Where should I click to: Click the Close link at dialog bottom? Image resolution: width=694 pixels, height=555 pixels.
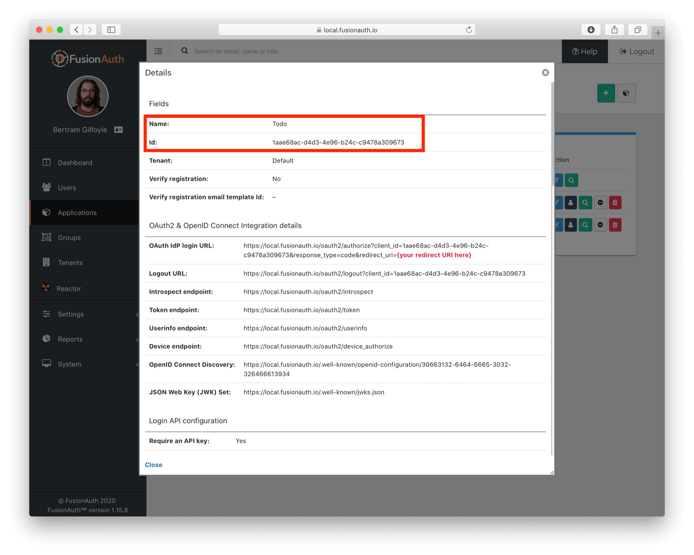[x=154, y=465]
